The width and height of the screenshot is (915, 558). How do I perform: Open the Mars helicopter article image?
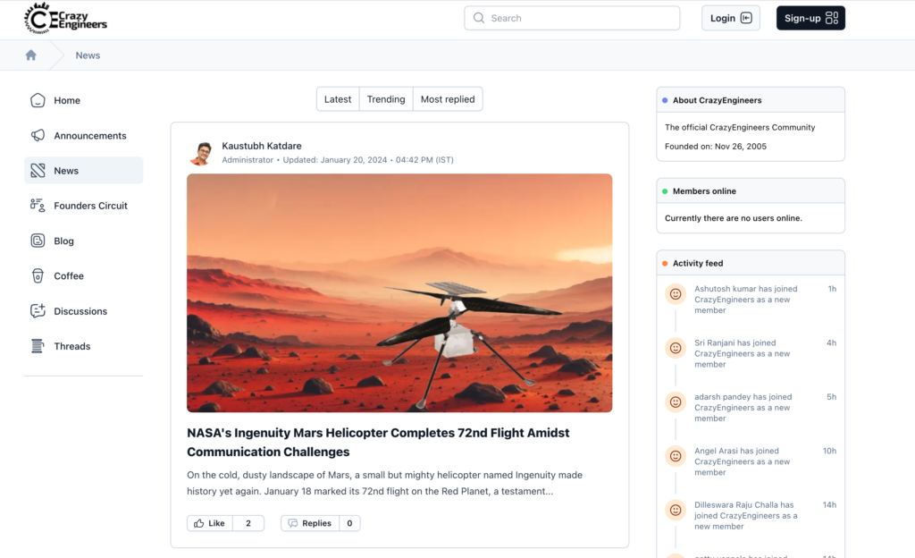[399, 293]
